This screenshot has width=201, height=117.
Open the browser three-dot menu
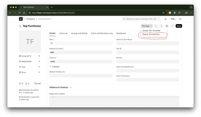[191, 13]
